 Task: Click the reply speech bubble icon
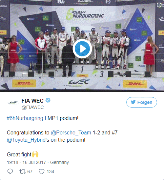click(10, 171)
